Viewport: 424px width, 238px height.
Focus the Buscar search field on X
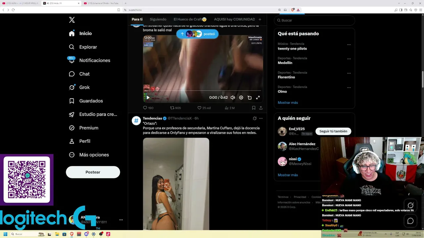coord(314,20)
